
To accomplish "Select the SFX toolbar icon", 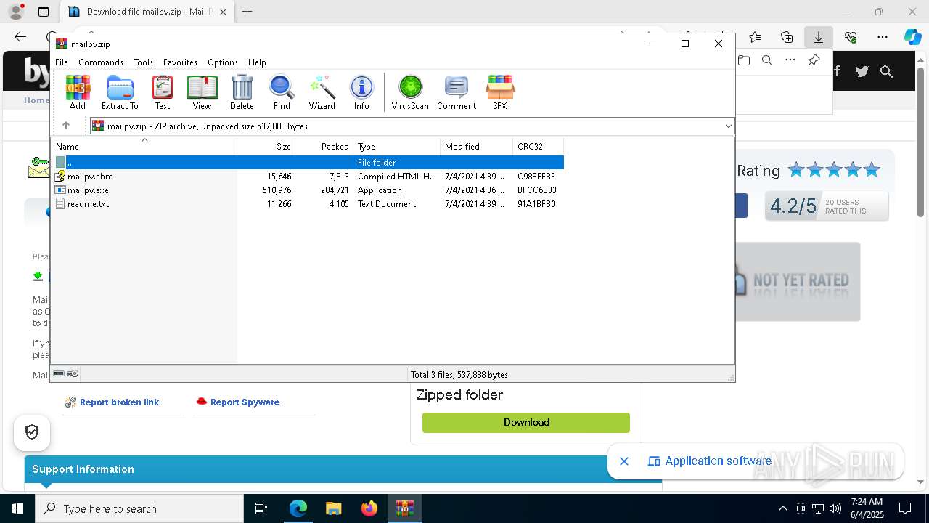I will point(500,92).
